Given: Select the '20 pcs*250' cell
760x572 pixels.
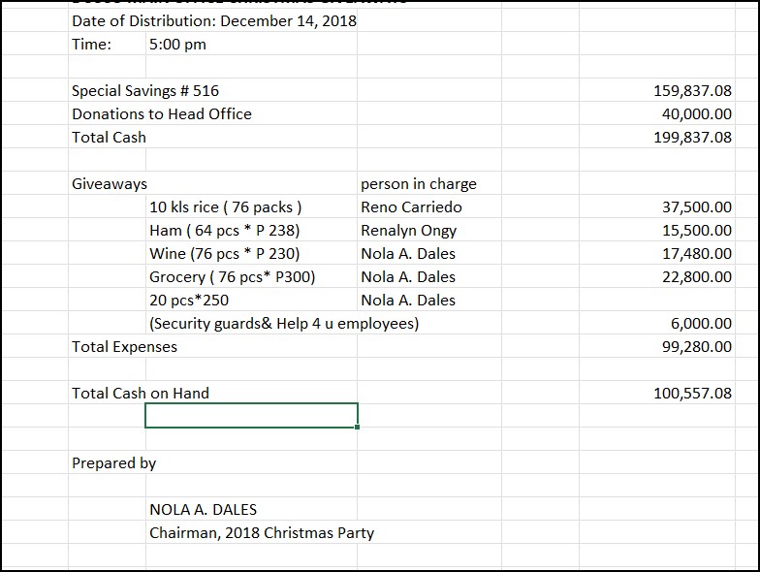Looking at the screenshot, I should tap(189, 301).
